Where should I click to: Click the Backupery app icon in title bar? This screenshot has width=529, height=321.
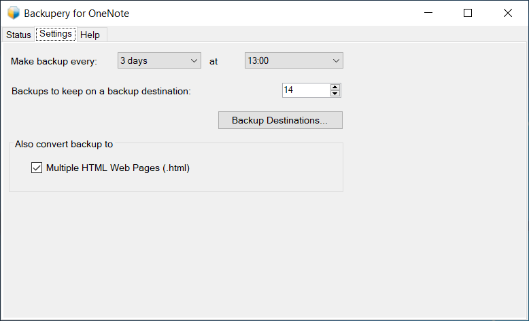pos(14,13)
